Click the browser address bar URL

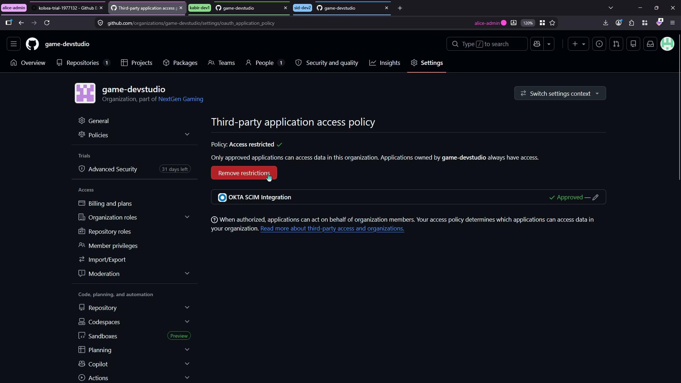pos(191,23)
